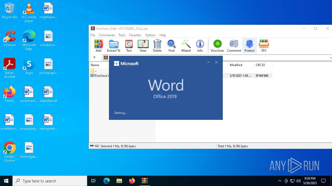Screen dimensions: 332x186
Task: Show hidden system tray icons
Action: 280,181
